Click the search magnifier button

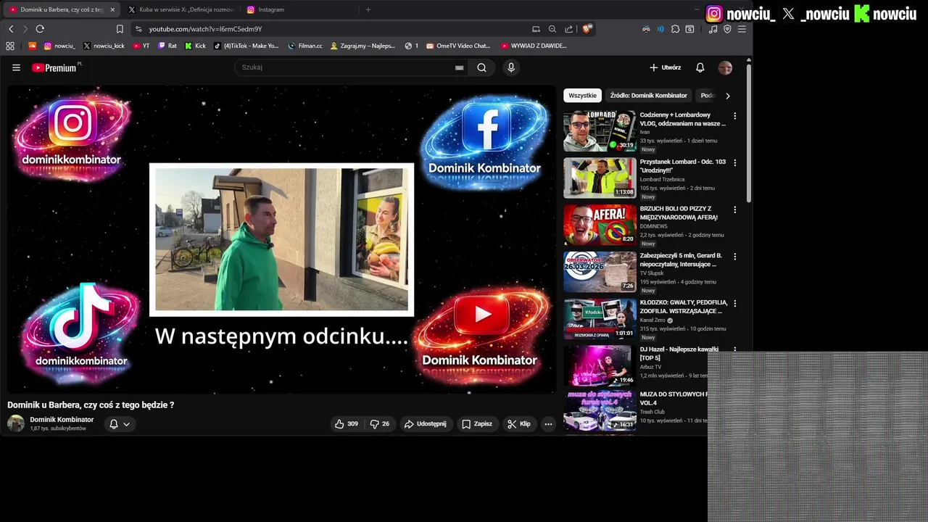481,67
